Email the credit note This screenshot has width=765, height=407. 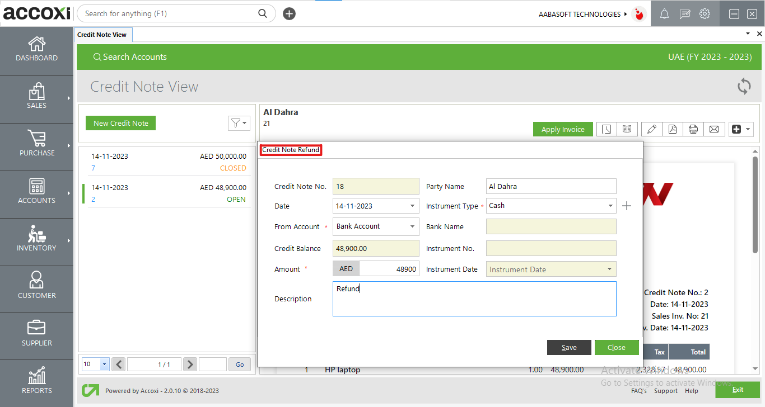714,129
